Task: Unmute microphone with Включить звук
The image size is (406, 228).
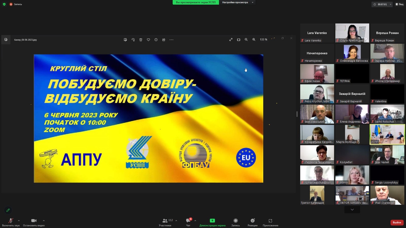Action: pos(11,222)
